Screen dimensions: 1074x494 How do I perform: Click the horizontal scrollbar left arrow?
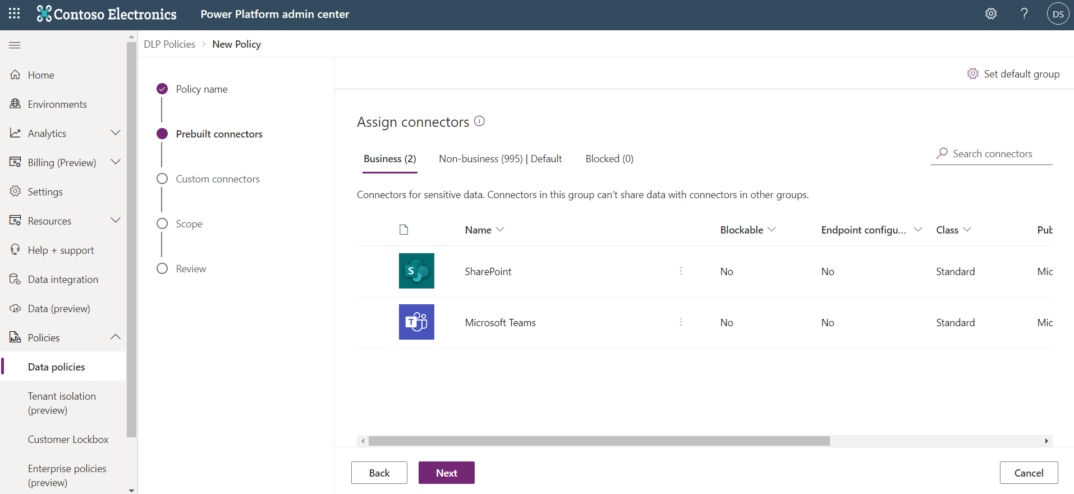363,441
